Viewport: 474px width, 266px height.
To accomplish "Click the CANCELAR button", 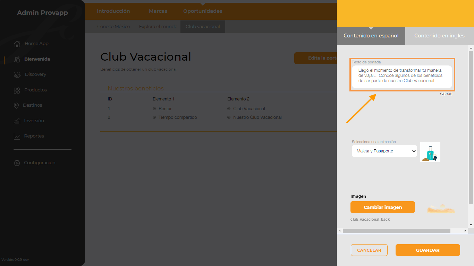I will [369, 250].
